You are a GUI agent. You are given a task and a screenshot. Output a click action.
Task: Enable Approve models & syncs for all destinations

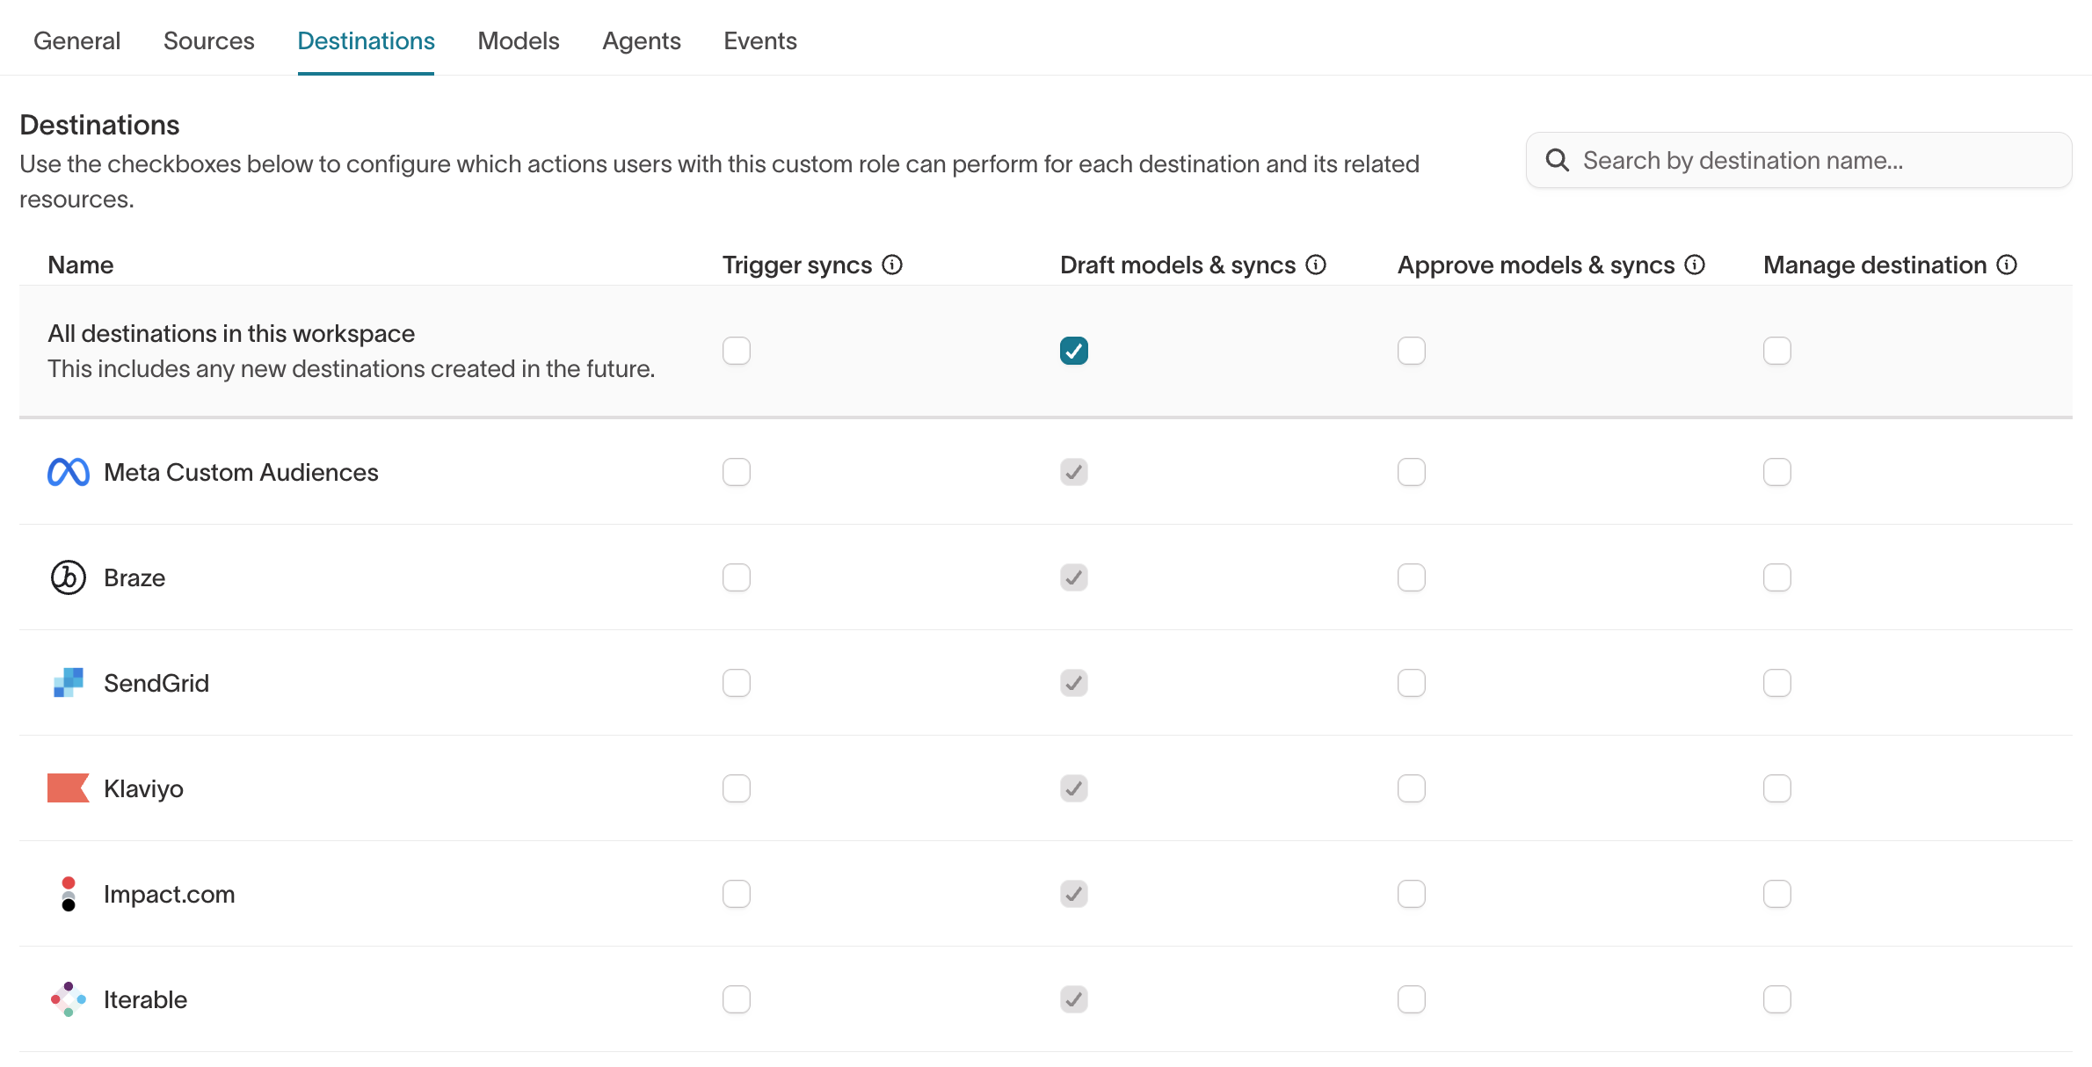tap(1412, 351)
